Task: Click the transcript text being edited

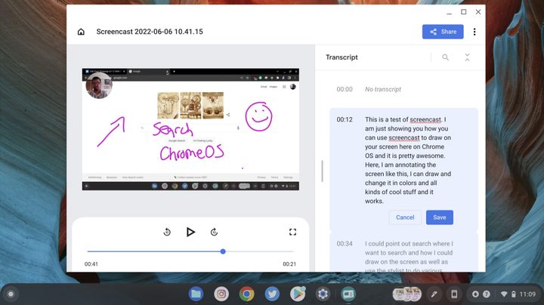Action: click(408, 160)
